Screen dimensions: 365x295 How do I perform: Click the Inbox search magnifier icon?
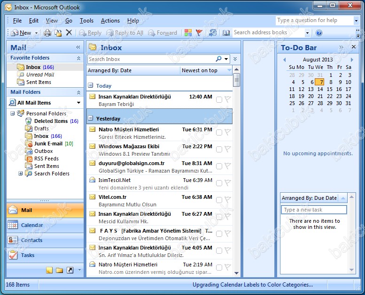218,59
